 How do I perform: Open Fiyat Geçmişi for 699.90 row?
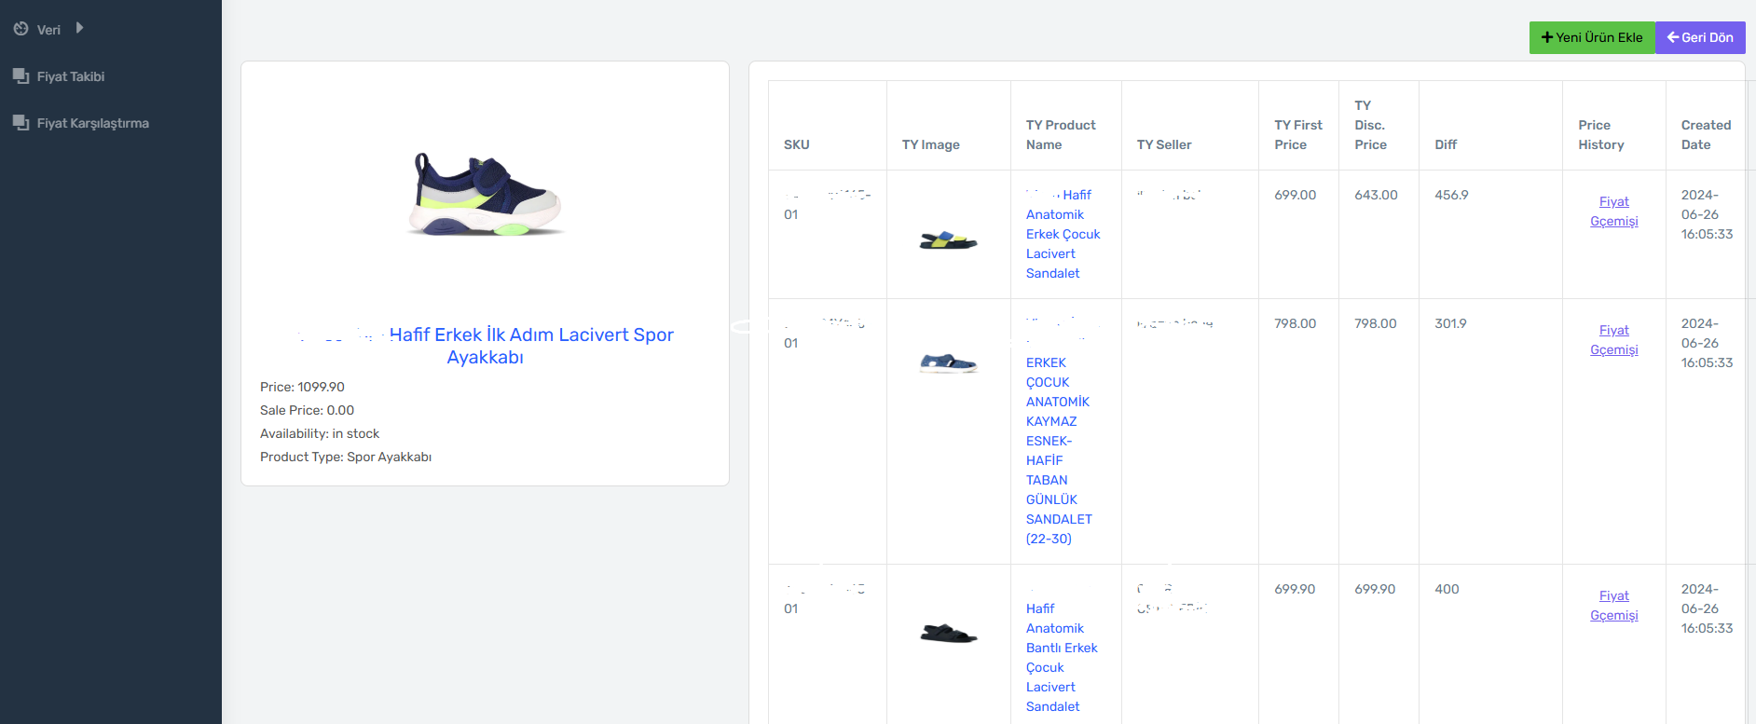[x=1613, y=606]
